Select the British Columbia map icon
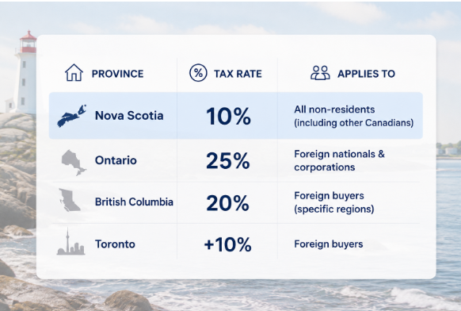This screenshot has width=461, height=311. (70, 200)
